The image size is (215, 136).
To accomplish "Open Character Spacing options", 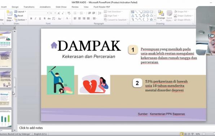I will (x=54, y=18).
